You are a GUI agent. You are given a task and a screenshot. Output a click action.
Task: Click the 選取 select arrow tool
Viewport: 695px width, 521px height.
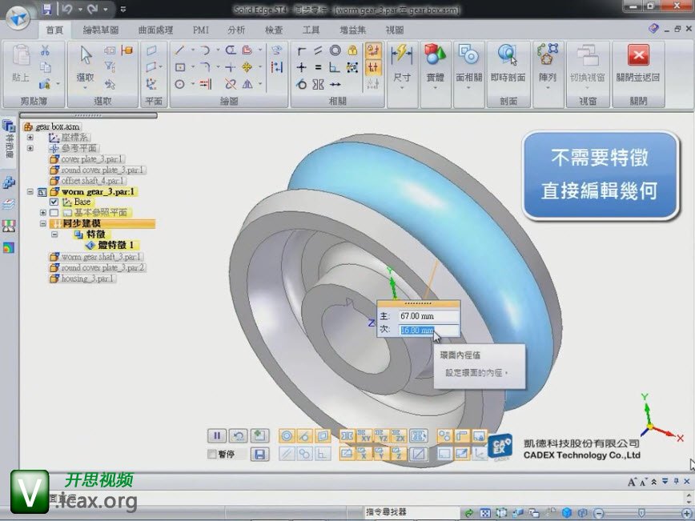click(86, 56)
